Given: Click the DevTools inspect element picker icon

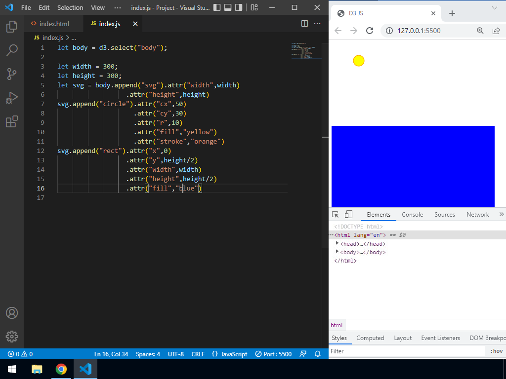Looking at the screenshot, I should click(x=336, y=215).
